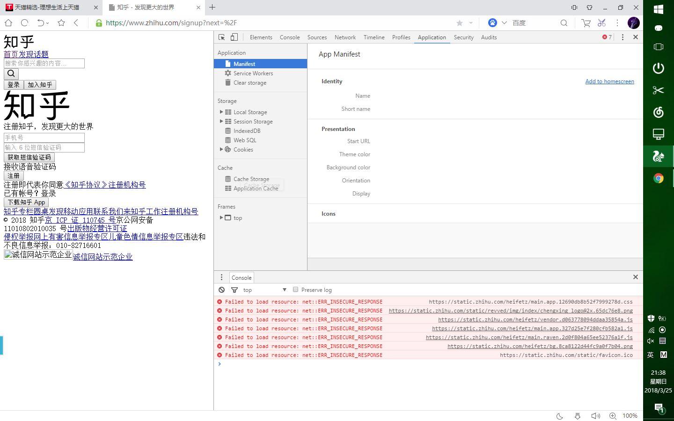The image size is (674, 421).
Task: Open the 《知乎协议》 link
Action: [86, 185]
